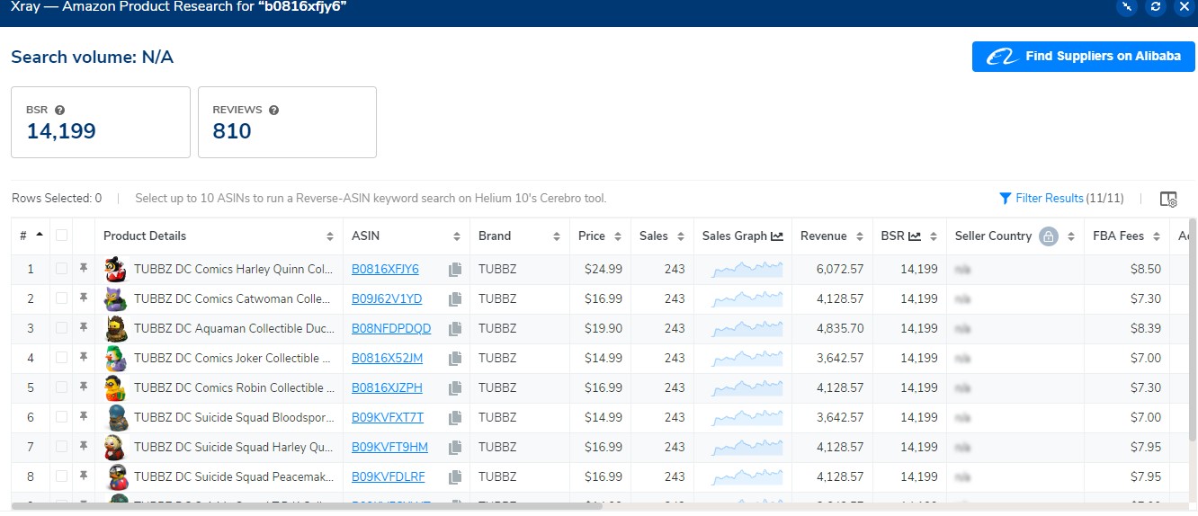Sort the Product Details column
The height and width of the screenshot is (516, 1198).
pyautogui.click(x=330, y=236)
